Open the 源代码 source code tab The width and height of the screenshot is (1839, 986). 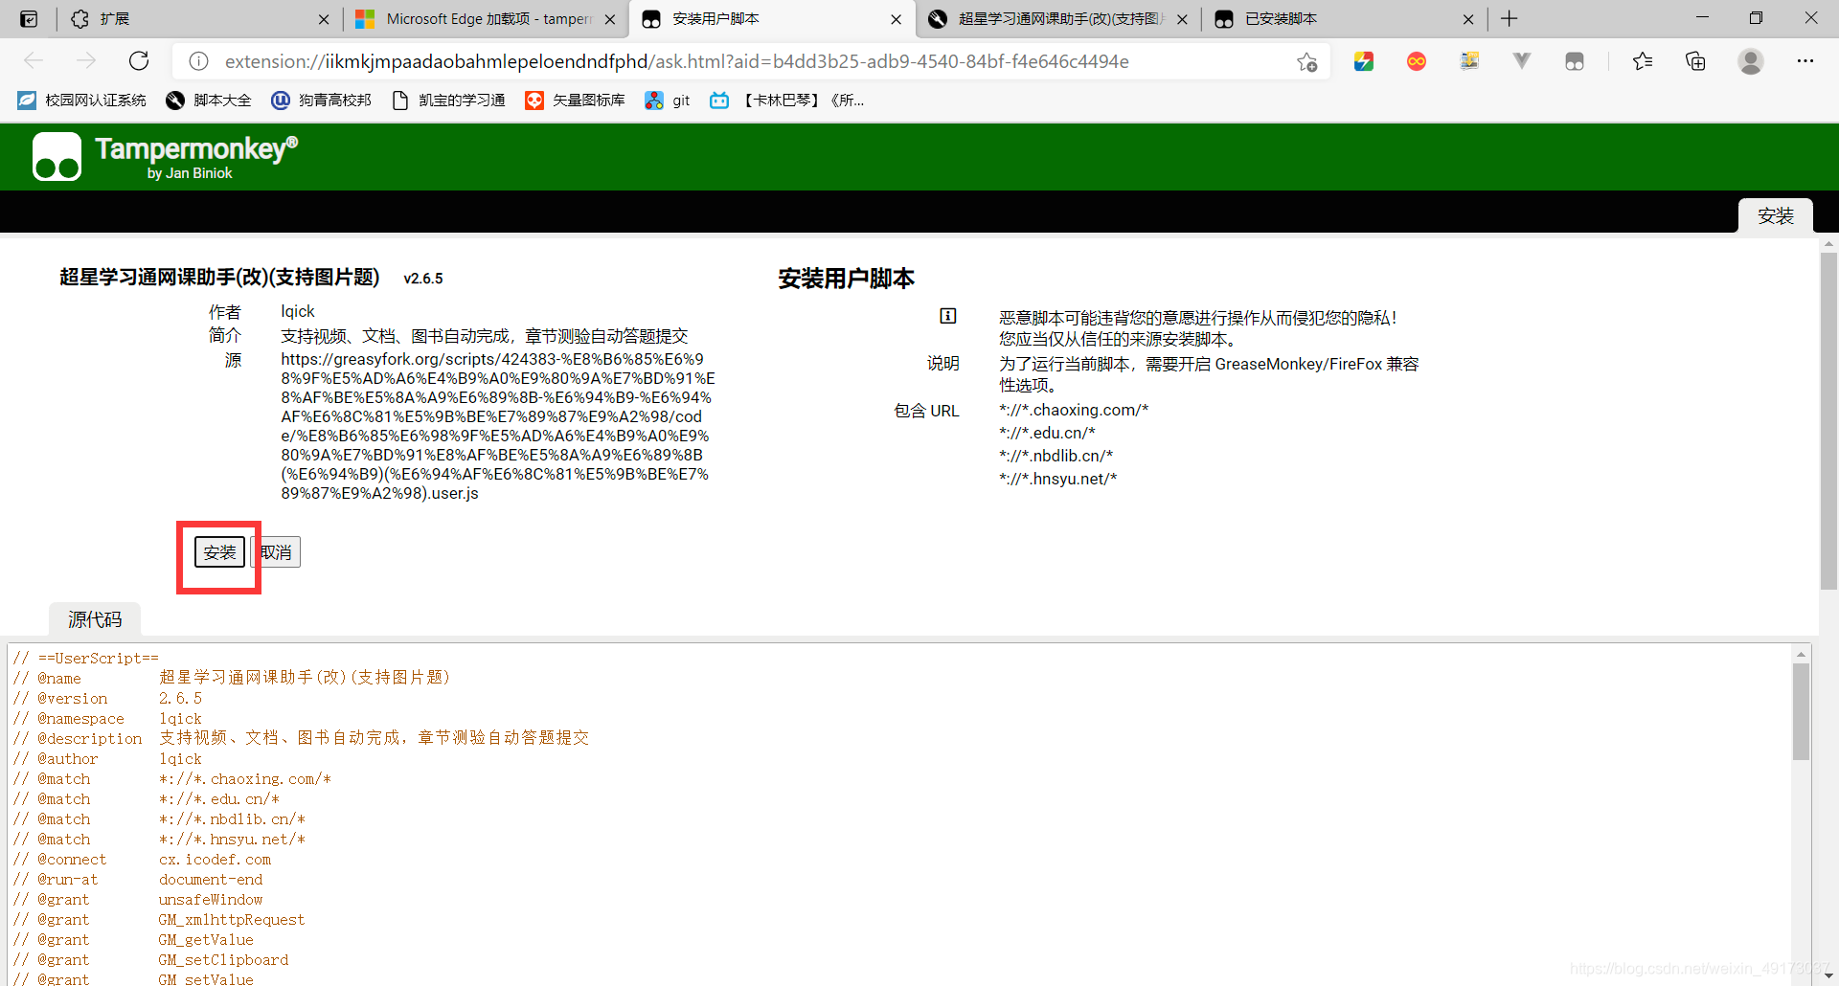point(95,619)
